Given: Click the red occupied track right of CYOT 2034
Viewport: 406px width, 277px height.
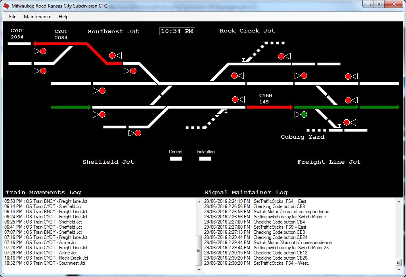Looking at the screenshot, I should (x=78, y=53).
